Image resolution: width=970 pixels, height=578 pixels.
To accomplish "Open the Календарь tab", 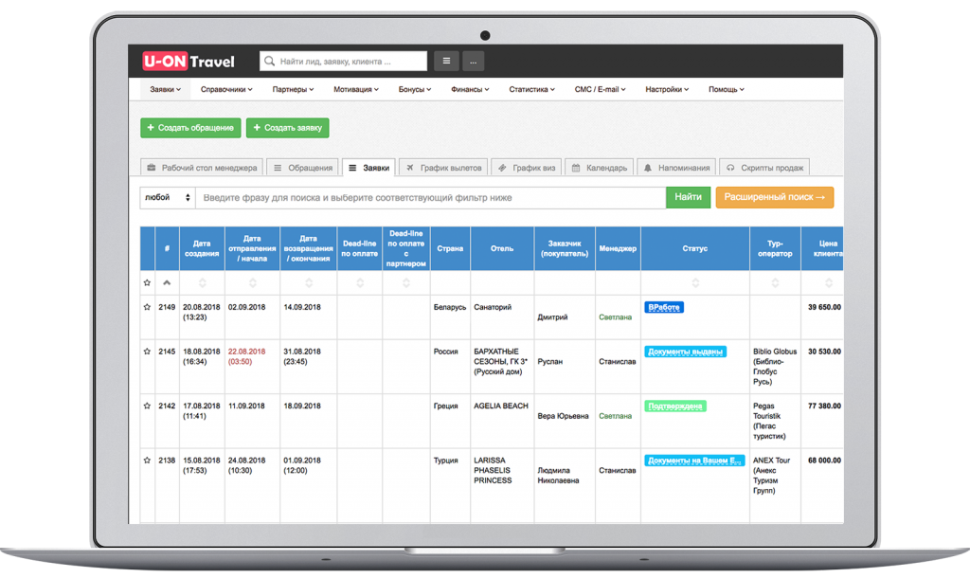I will 600,168.
